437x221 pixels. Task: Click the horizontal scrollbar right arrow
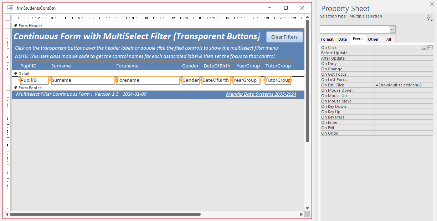click(x=302, y=215)
